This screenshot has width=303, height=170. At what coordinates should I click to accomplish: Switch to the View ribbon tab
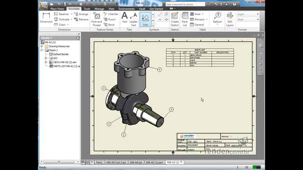click(x=111, y=8)
